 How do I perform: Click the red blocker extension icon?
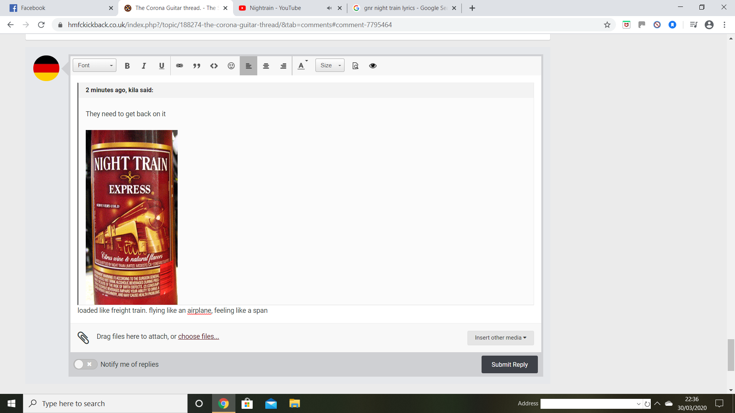coord(657,25)
